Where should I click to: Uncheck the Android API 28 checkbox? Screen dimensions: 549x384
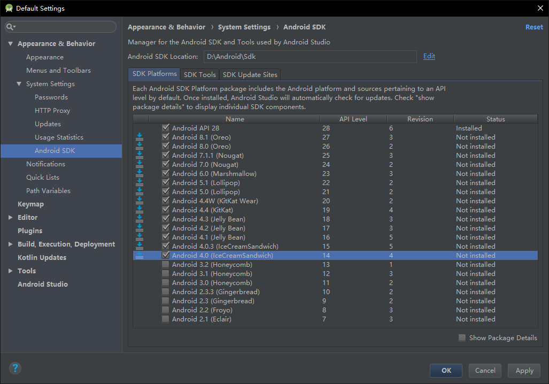coord(166,128)
